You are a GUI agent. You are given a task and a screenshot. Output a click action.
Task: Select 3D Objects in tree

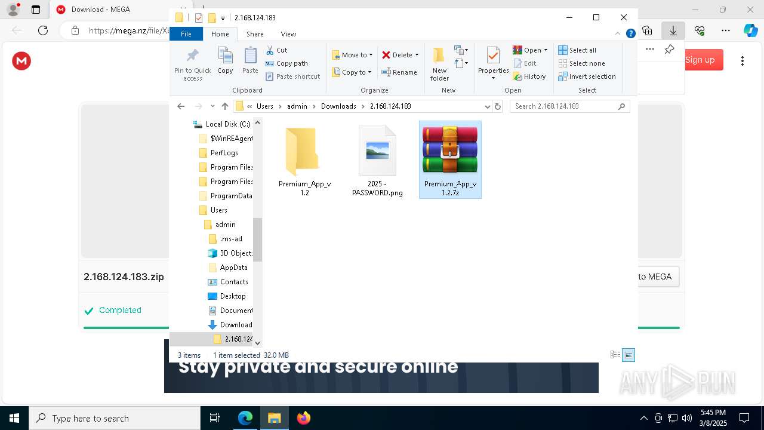tap(236, 253)
